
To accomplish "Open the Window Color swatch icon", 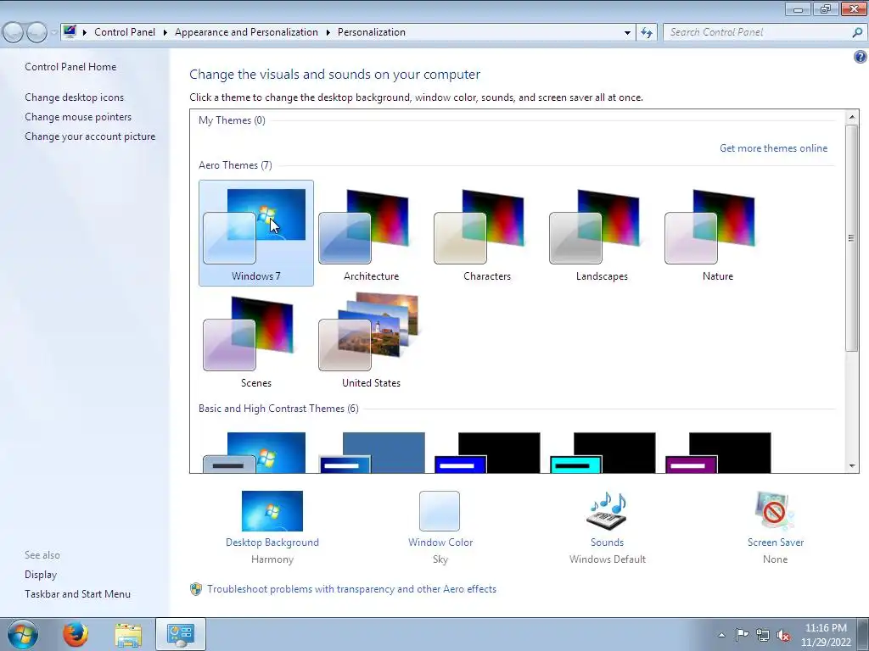I will 440,511.
